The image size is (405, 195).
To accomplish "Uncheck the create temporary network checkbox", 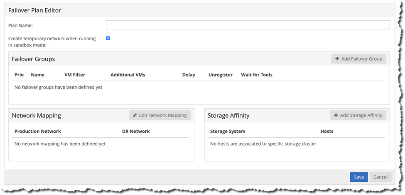I will pos(108,38).
